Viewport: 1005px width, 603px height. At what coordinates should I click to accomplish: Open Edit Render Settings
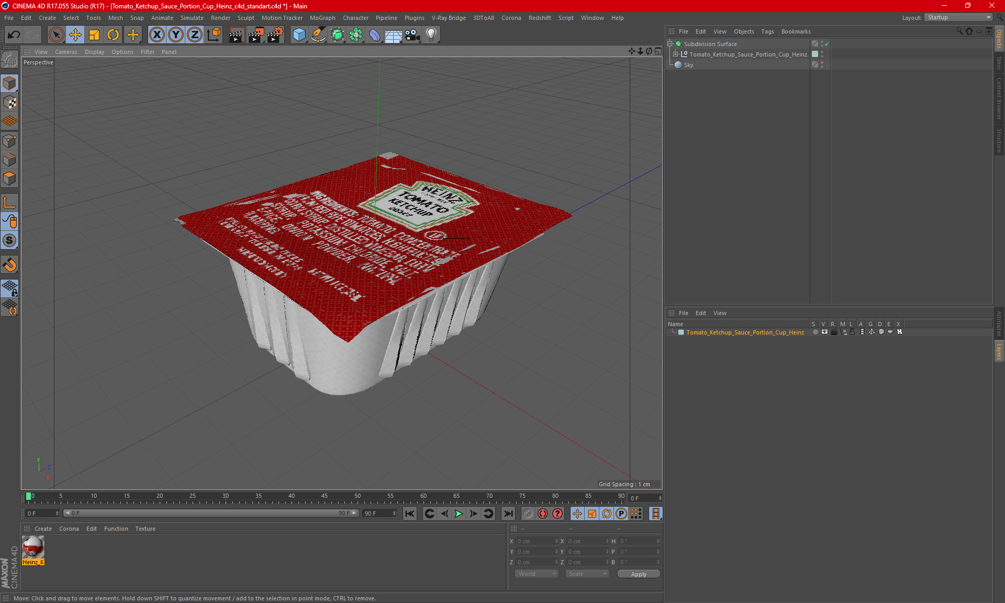click(275, 35)
